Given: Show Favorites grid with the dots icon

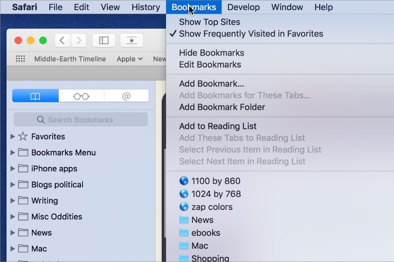Looking at the screenshot, I should 20,59.
